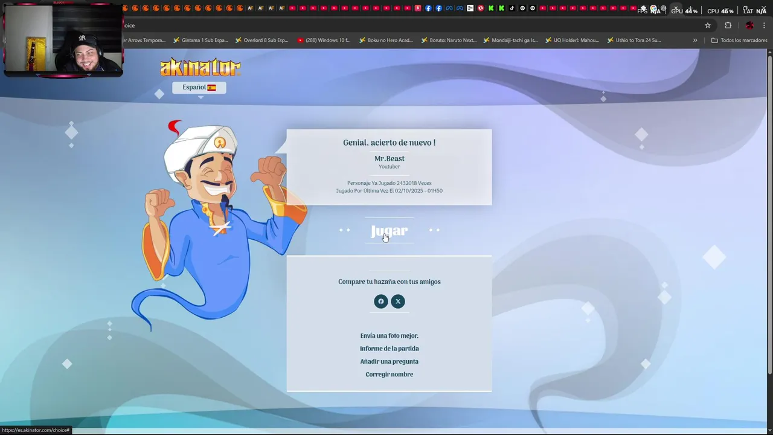Screen dimensions: 773x435
Task: Open the Añadir una pregunta link
Action: [390, 362]
